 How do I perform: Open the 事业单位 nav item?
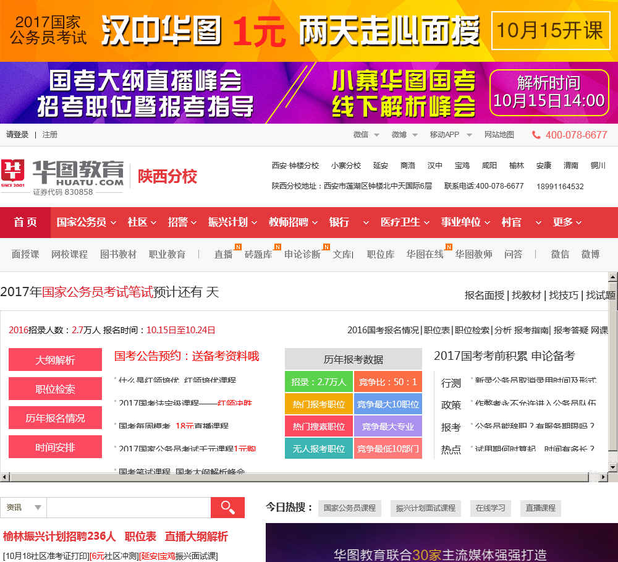tap(465, 223)
